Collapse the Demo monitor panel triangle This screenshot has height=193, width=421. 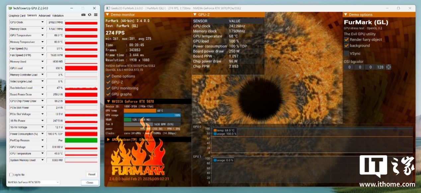point(107,15)
